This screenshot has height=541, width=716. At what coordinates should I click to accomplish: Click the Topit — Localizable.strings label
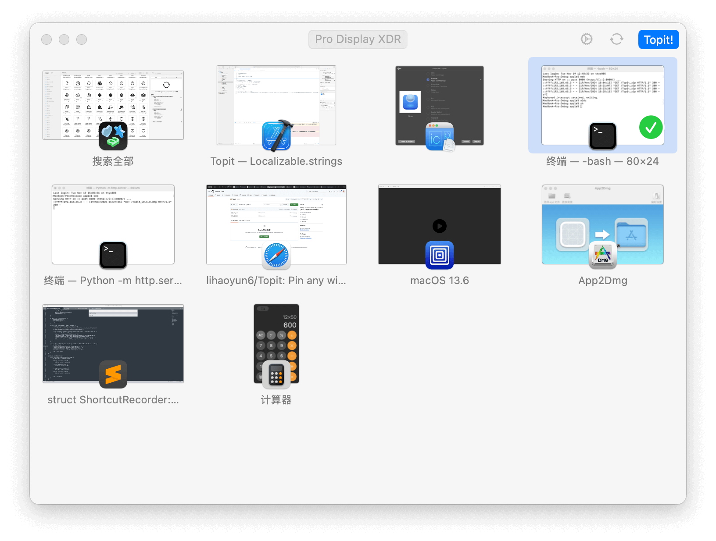276,161
